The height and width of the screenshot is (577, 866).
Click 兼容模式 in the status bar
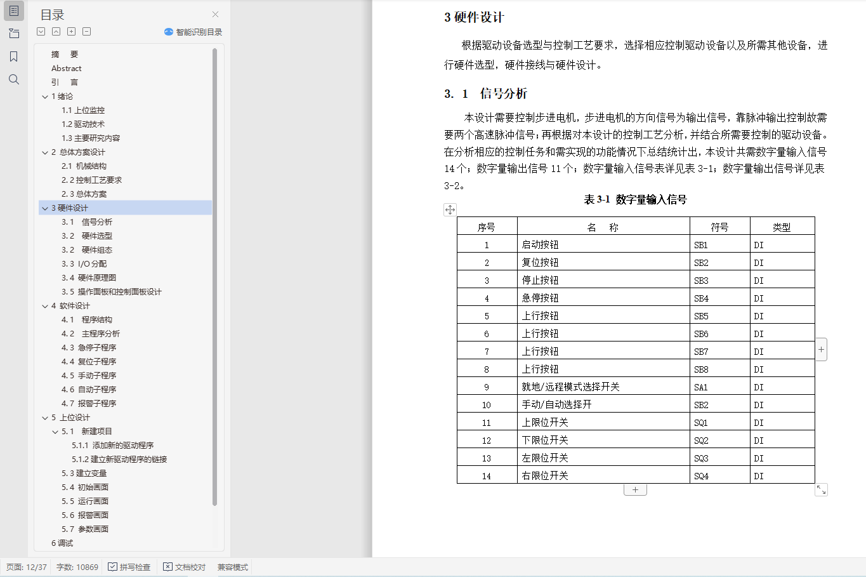233,567
